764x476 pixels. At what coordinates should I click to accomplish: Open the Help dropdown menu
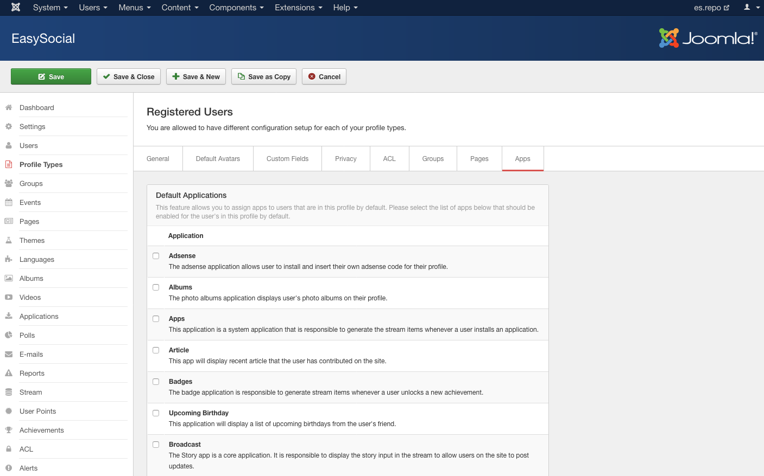click(345, 8)
